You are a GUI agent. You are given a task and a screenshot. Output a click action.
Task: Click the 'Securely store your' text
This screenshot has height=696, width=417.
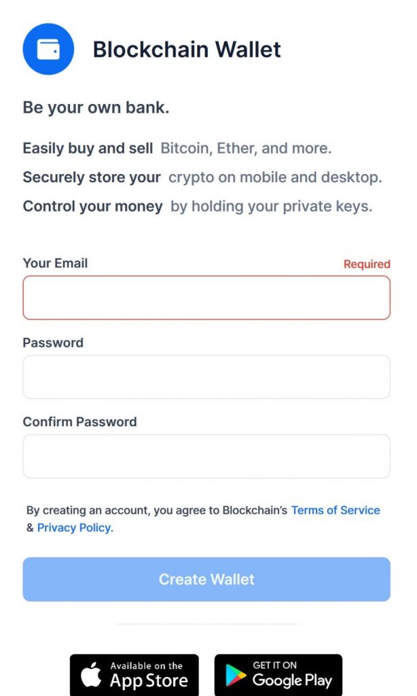click(92, 177)
